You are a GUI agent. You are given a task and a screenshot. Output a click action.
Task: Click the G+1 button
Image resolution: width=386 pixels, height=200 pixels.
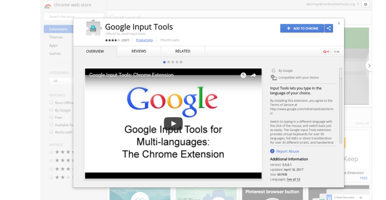pos(326,52)
